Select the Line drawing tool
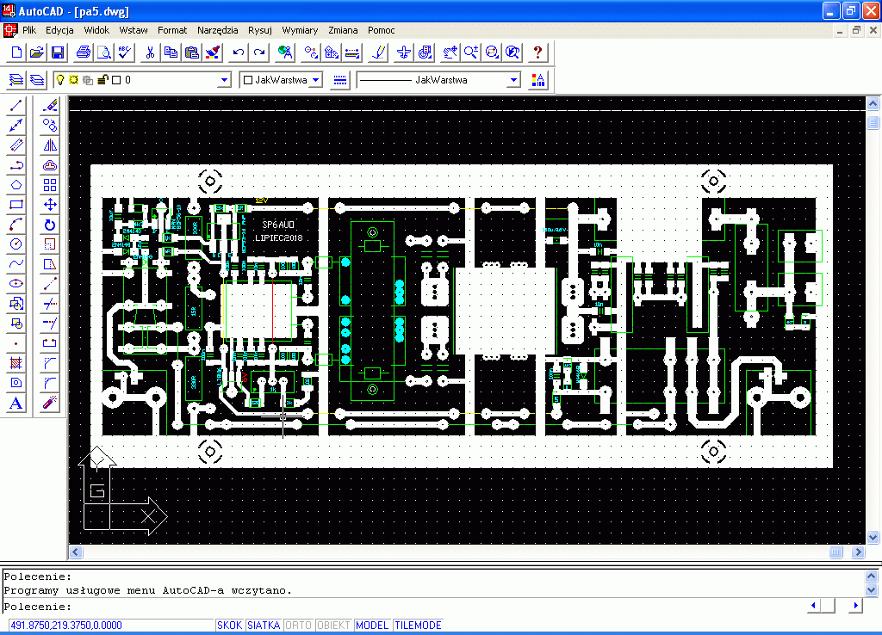The width and height of the screenshot is (882, 635). coord(16,106)
